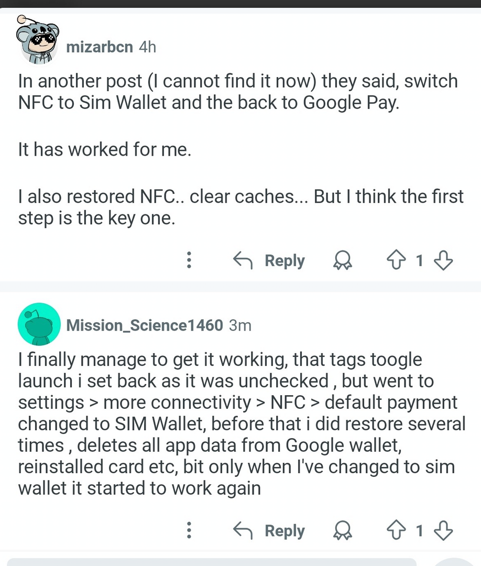Upvote mizarbcn's comment
481x566 pixels.
point(395,260)
